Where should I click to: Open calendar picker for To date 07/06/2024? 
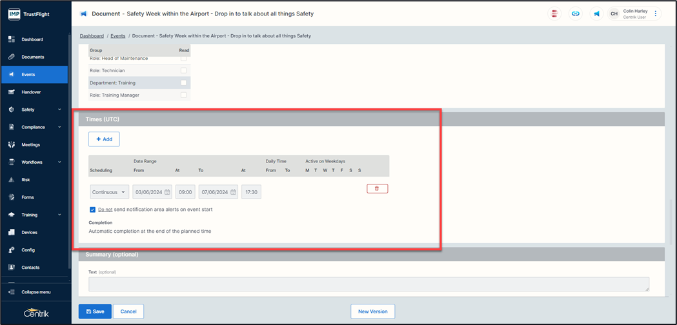pyautogui.click(x=234, y=192)
